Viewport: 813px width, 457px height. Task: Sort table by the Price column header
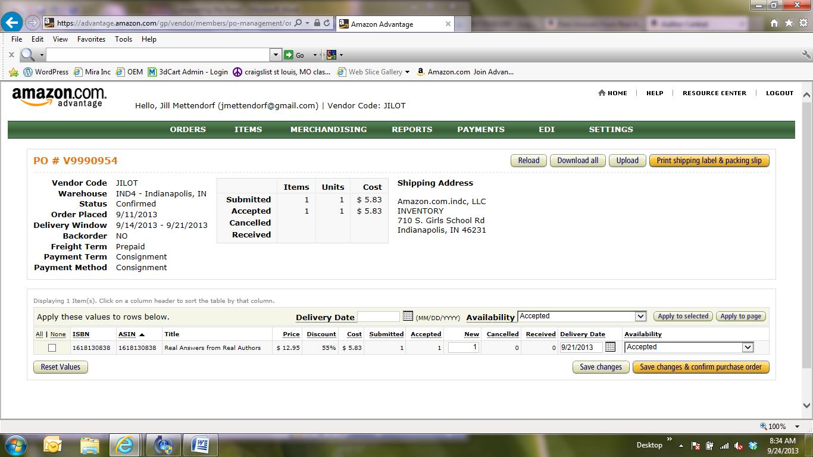click(x=291, y=334)
